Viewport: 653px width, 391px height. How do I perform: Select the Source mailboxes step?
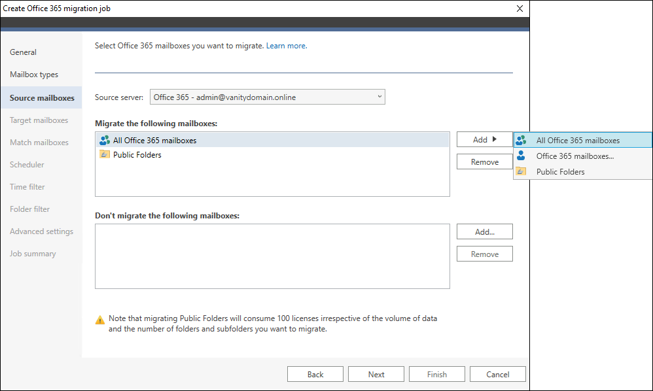pos(42,98)
